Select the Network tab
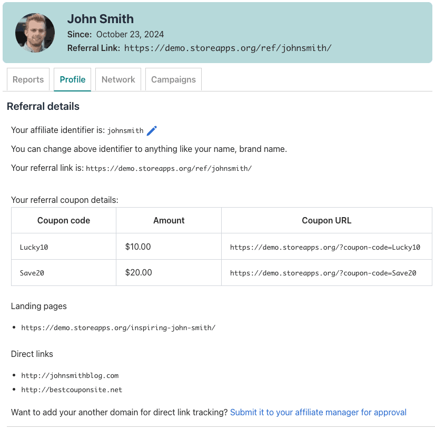The width and height of the screenshot is (435, 430). coord(118,79)
